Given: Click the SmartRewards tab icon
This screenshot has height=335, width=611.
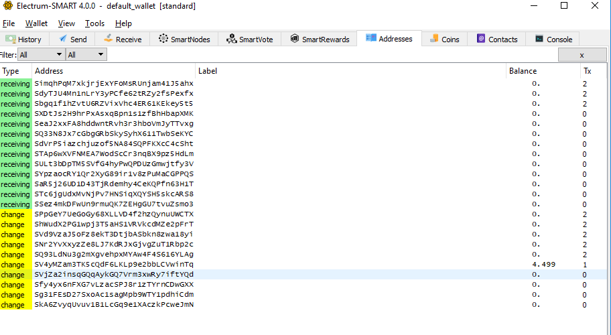Looking at the screenshot, I should tap(295, 39).
